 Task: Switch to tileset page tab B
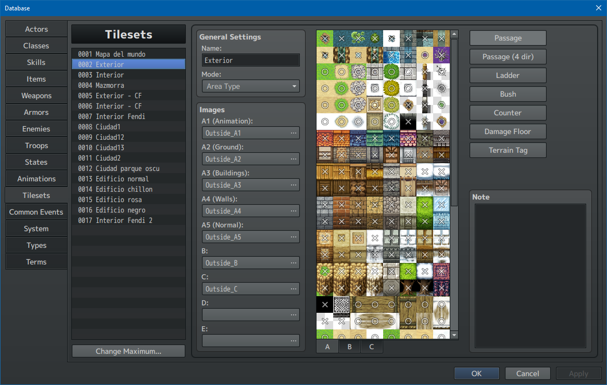(349, 347)
